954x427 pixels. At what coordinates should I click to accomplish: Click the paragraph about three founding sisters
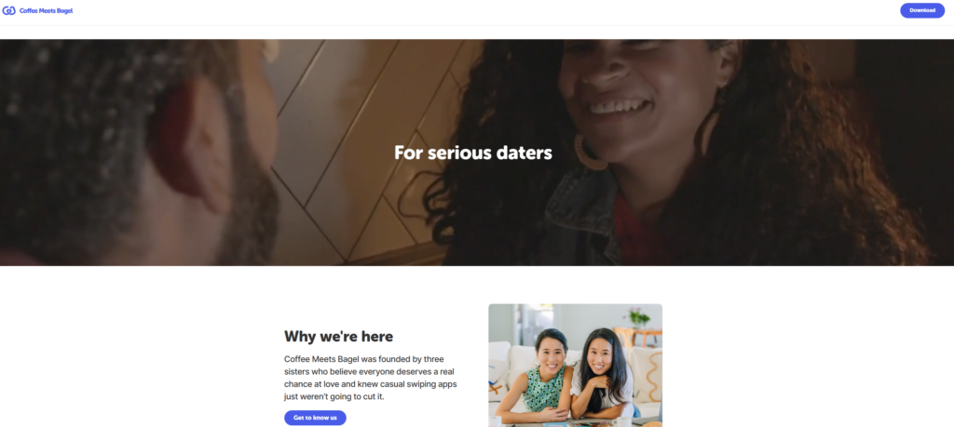coord(371,378)
